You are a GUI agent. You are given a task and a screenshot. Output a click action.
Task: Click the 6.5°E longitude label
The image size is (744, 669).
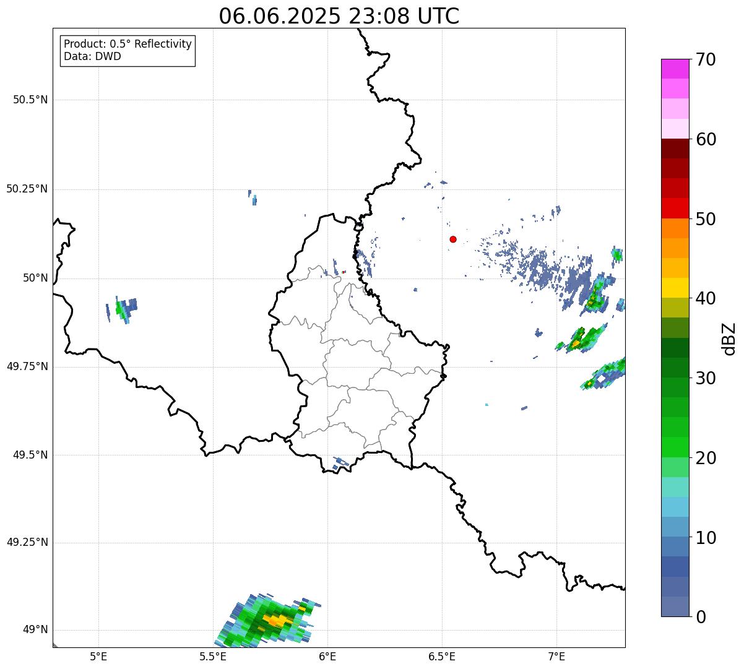[442, 656]
